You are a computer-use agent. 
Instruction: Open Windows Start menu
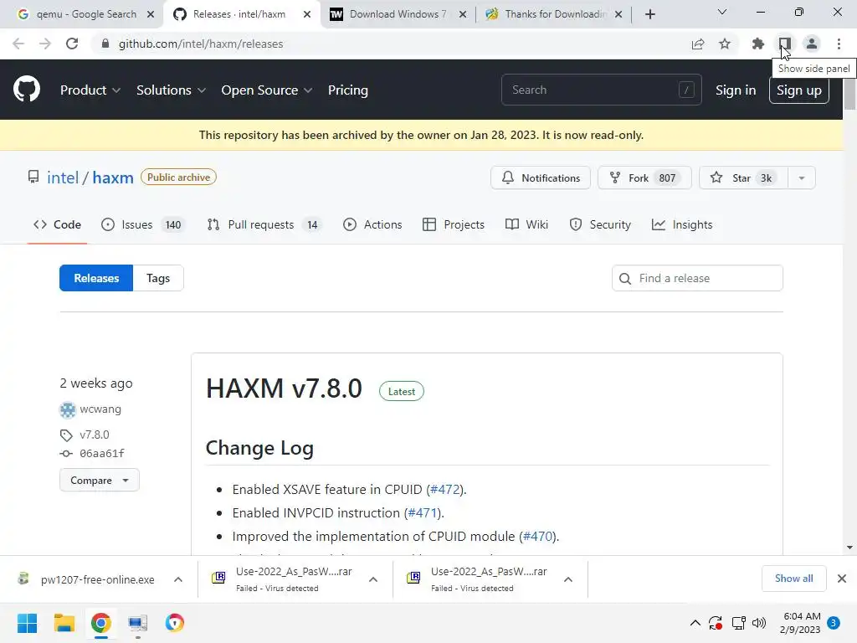[27, 623]
